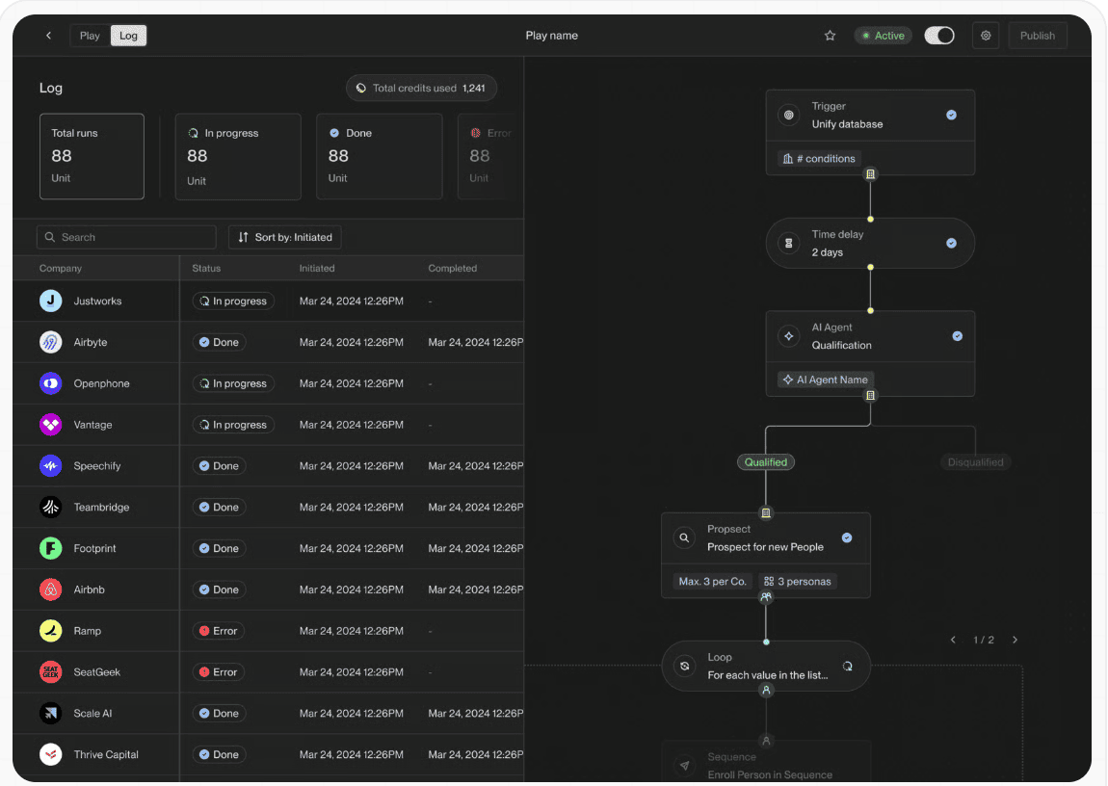This screenshot has height=786, width=1108.
Task: Click the Trigger node target icon
Action: (x=788, y=116)
